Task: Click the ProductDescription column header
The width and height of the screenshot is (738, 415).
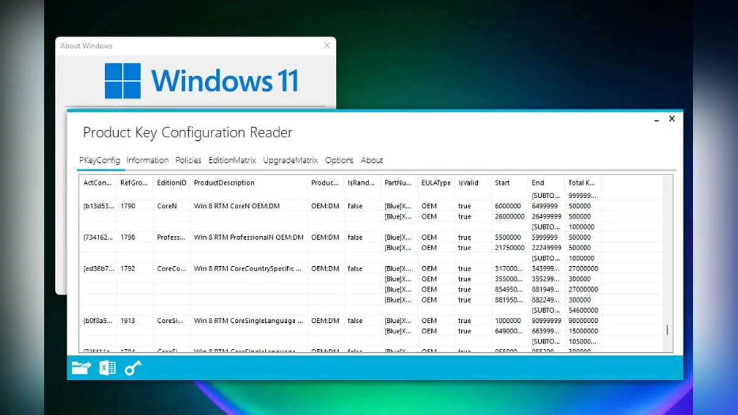Action: [248, 183]
